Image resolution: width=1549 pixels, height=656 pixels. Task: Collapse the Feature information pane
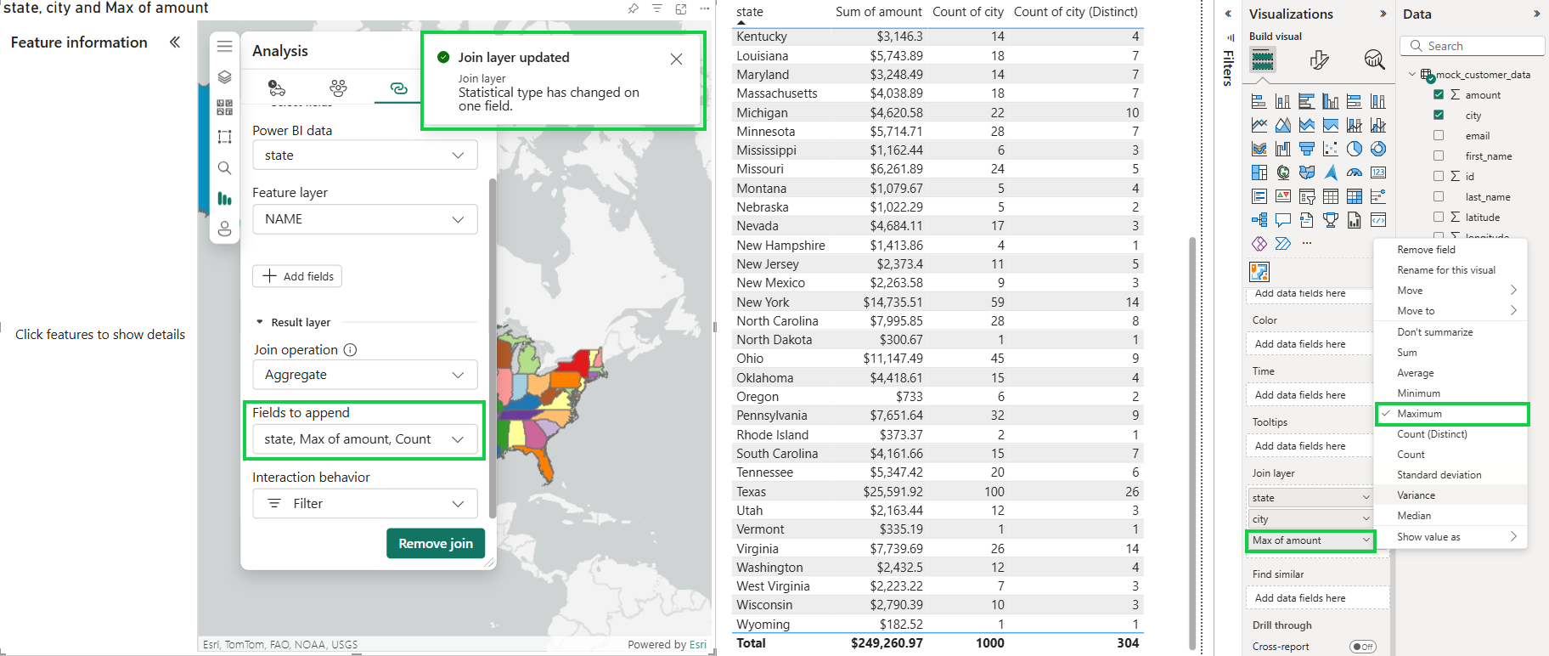coord(175,42)
